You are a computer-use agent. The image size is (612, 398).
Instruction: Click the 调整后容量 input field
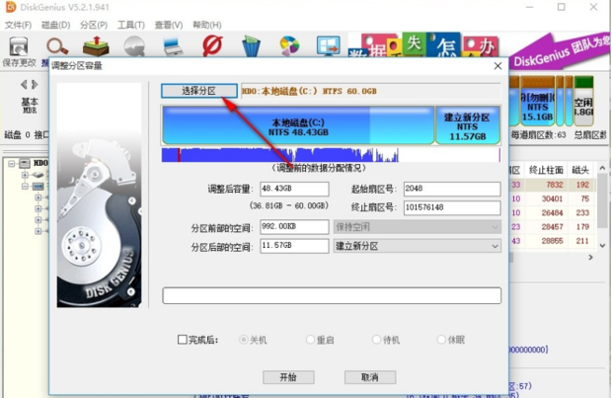294,189
